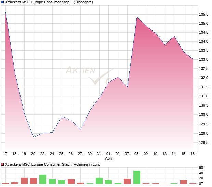Click the '132,0' price axis label

click(x=203, y=78)
